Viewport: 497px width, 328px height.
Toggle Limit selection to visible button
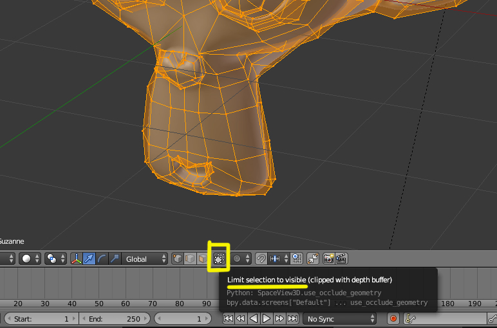click(219, 259)
